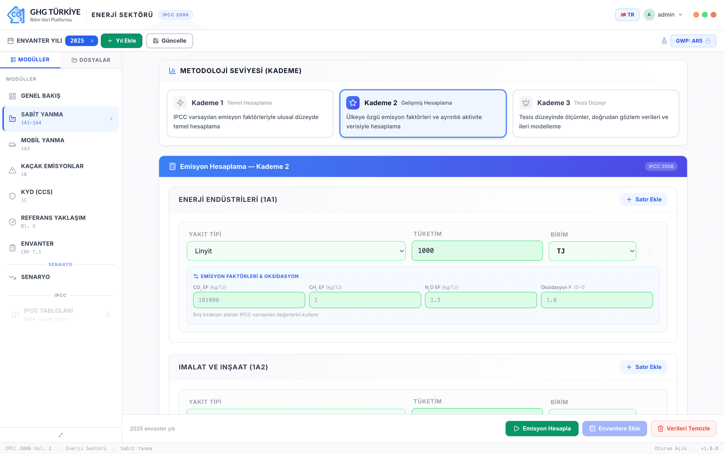
Task: Click the book icon beside IPCC Tabloları
Action: click(x=15, y=315)
